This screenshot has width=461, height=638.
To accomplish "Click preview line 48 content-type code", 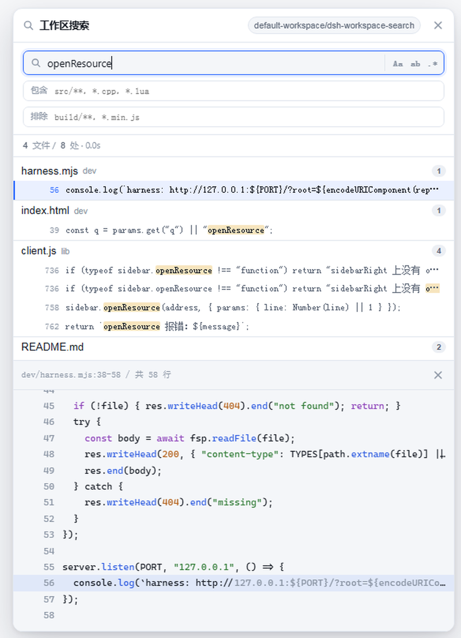I will (265, 455).
